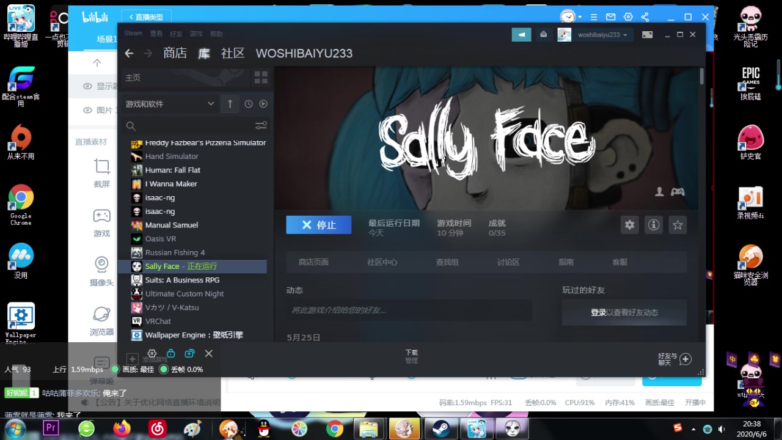Click the up arrow in bilibili sources

97,62
